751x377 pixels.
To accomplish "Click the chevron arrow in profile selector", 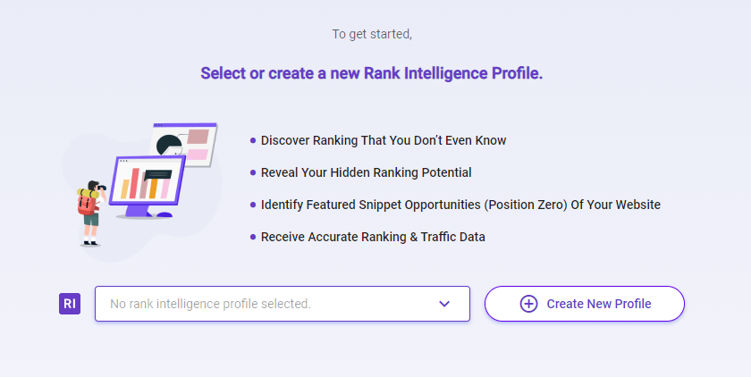I will 444,304.
